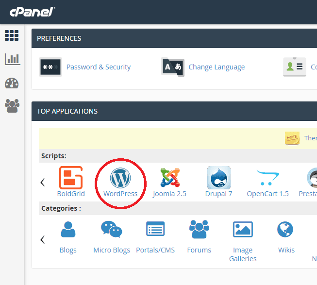Open the Dashboard gauge sidebar icon
This screenshot has height=285, width=317.
(12, 83)
